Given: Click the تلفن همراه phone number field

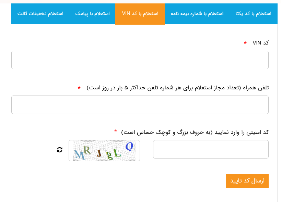Looking at the screenshot, I should [x=140, y=105].
